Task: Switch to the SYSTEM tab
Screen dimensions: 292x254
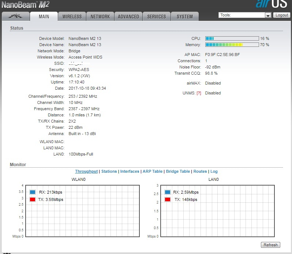Action: point(185,16)
